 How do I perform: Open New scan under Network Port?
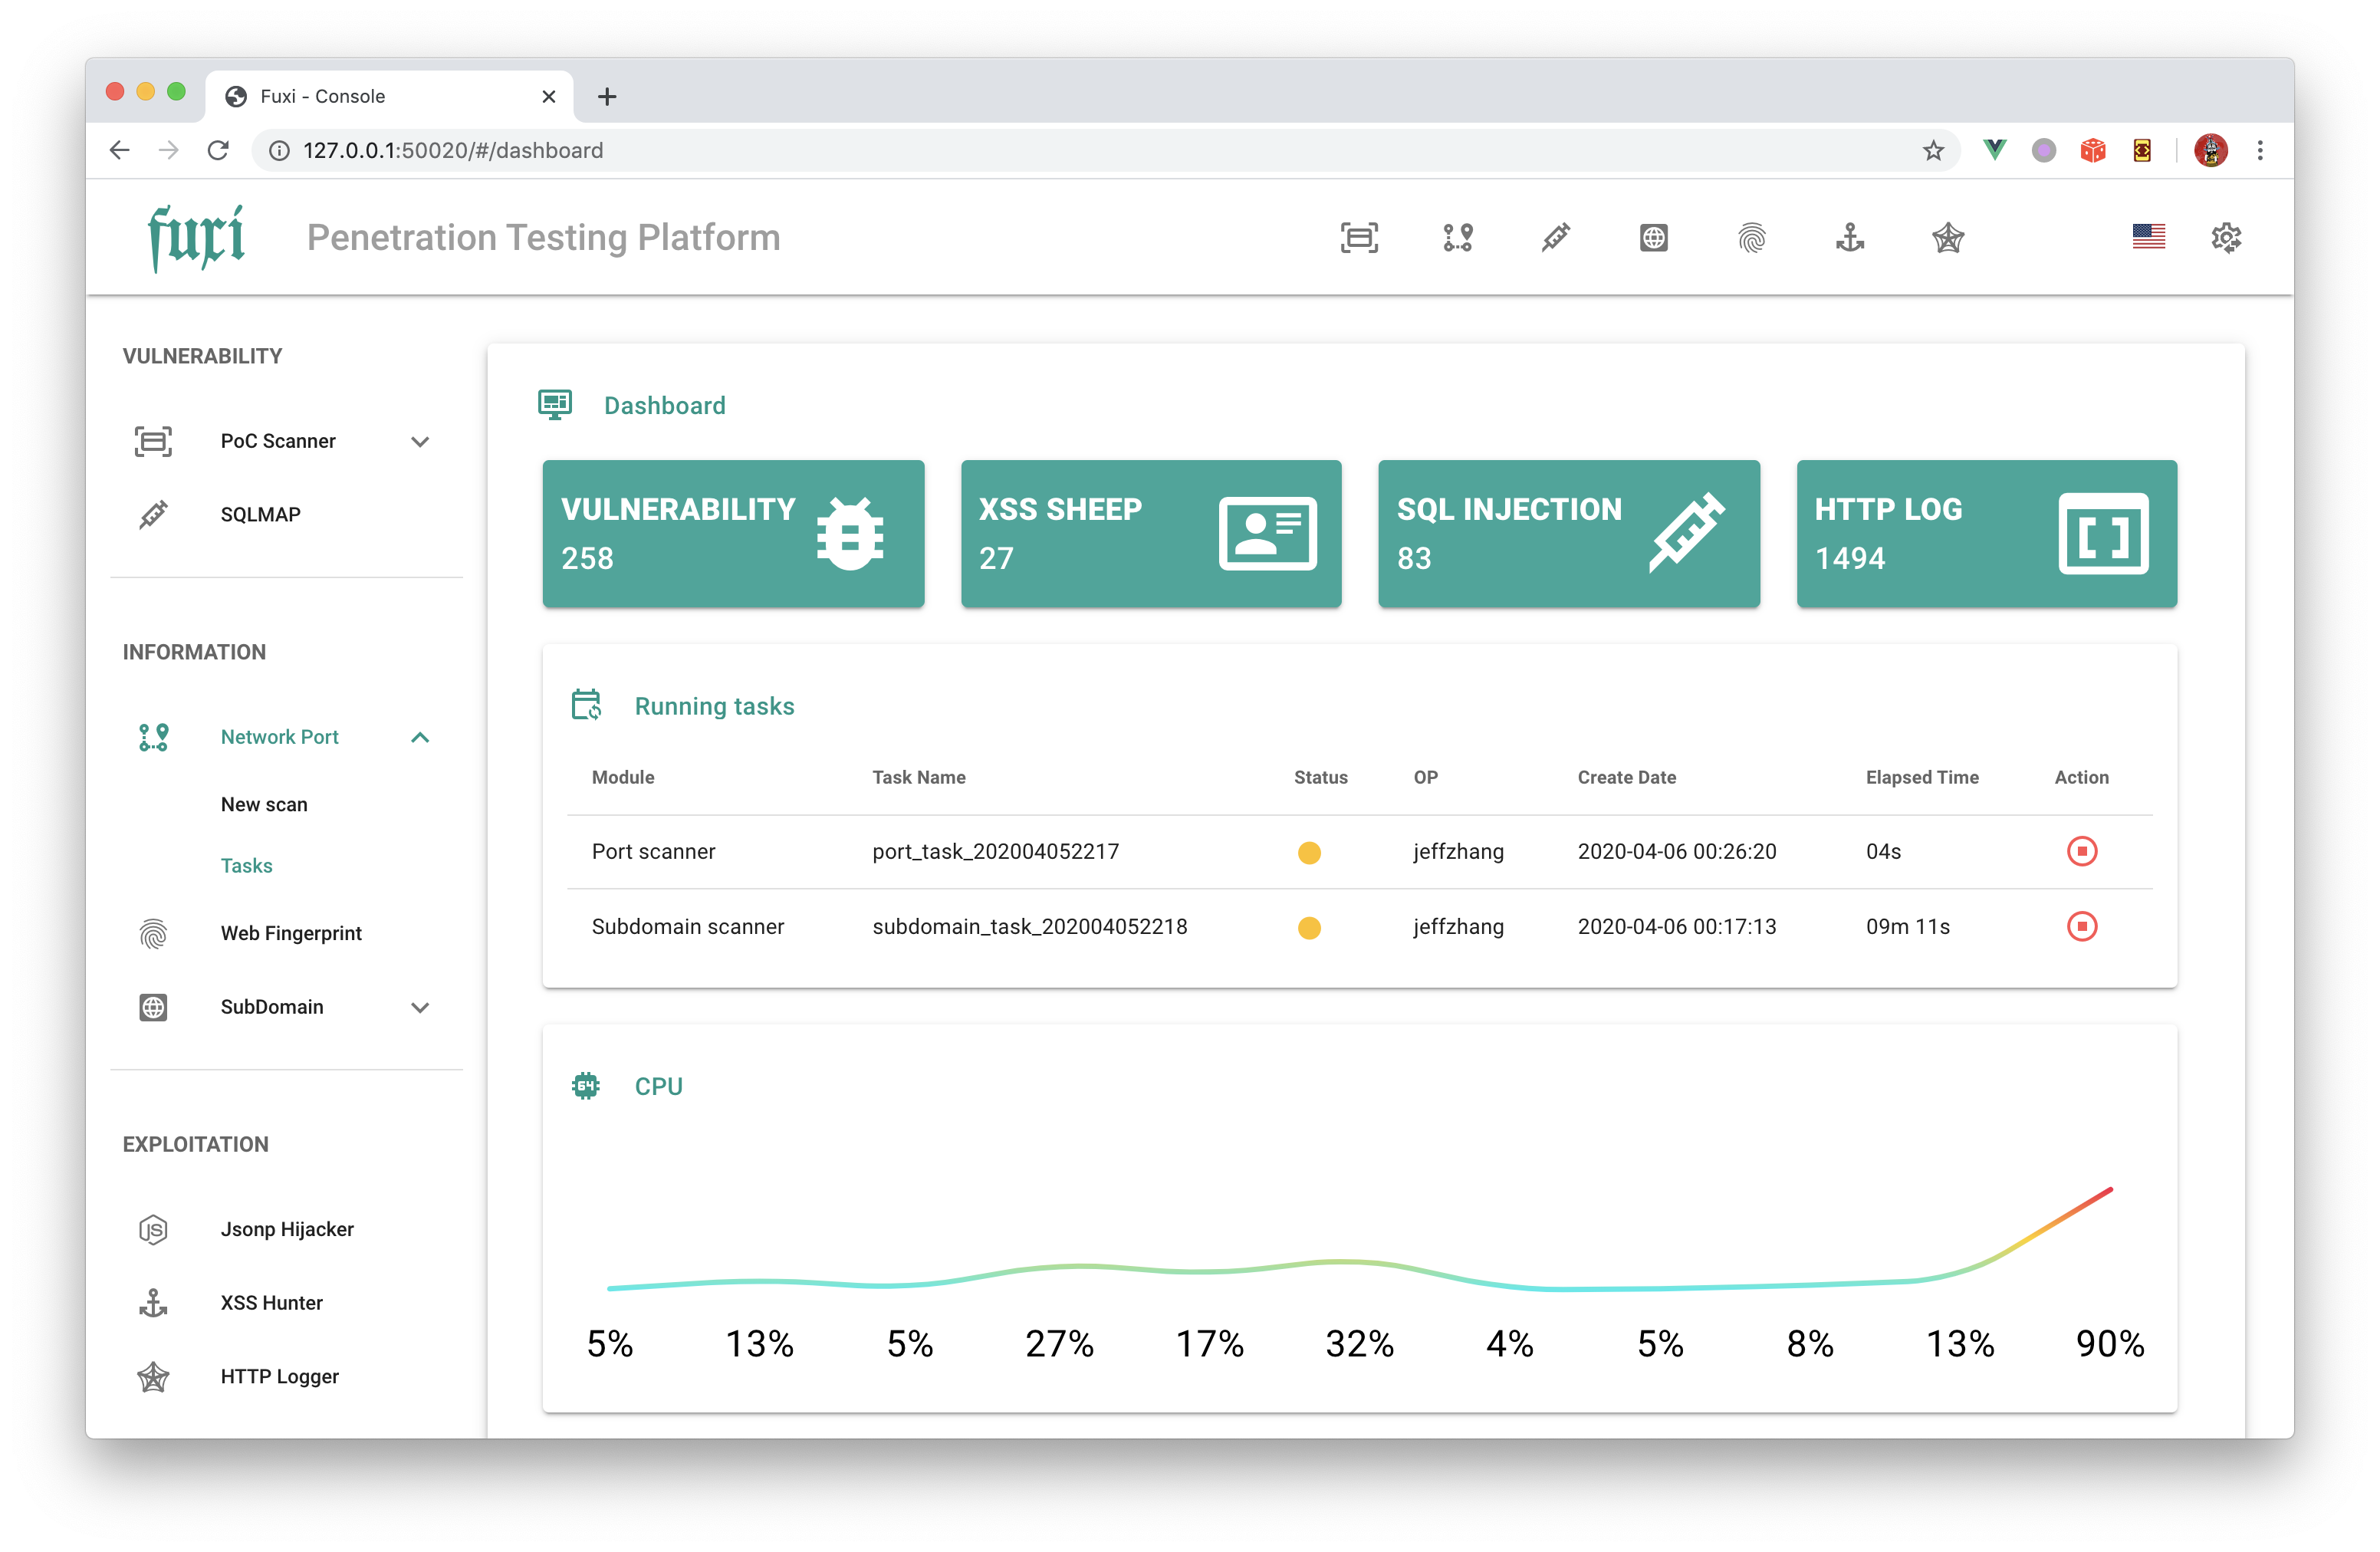tap(264, 805)
